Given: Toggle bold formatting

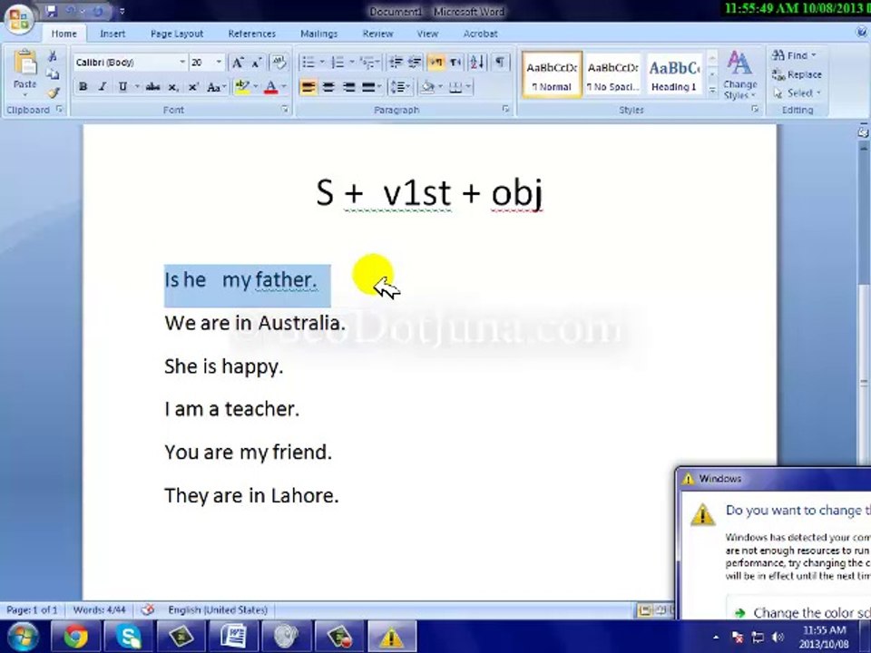Looking at the screenshot, I should point(83,87).
